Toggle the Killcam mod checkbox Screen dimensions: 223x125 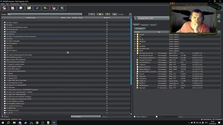click(5, 73)
